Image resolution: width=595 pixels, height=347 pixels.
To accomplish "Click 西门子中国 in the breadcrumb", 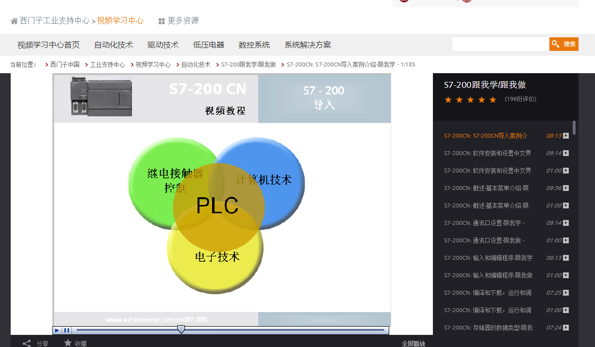I will click(x=65, y=64).
